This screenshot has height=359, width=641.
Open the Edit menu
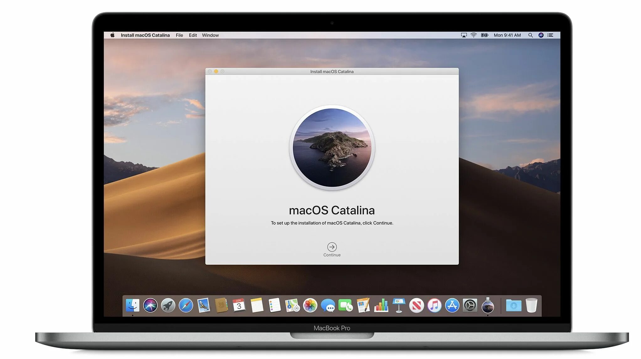coord(193,35)
